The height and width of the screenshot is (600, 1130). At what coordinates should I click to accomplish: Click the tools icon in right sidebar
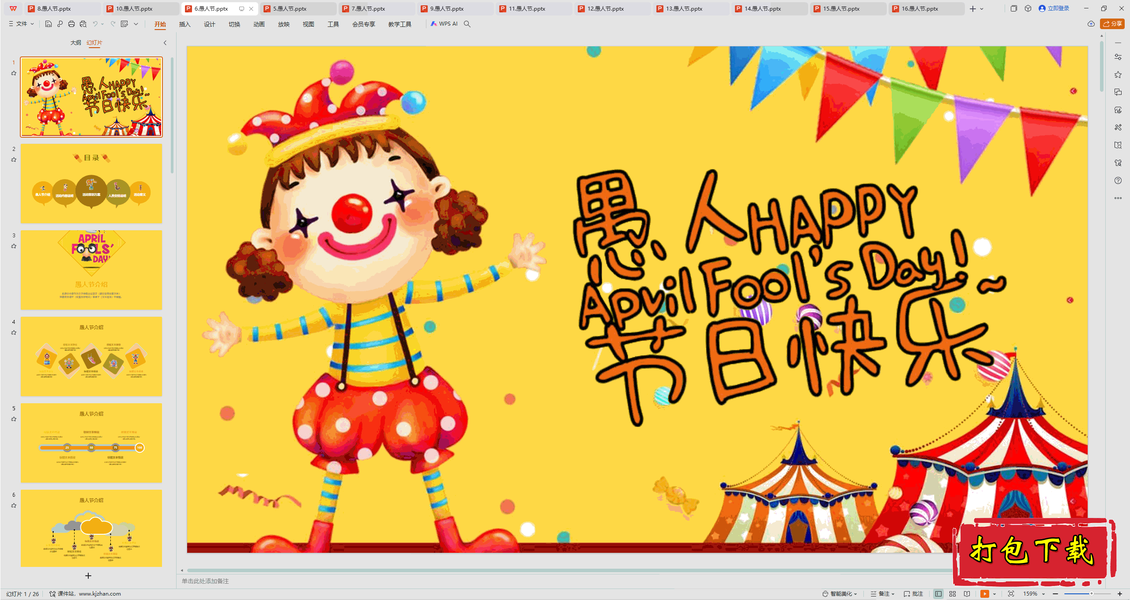1118,127
